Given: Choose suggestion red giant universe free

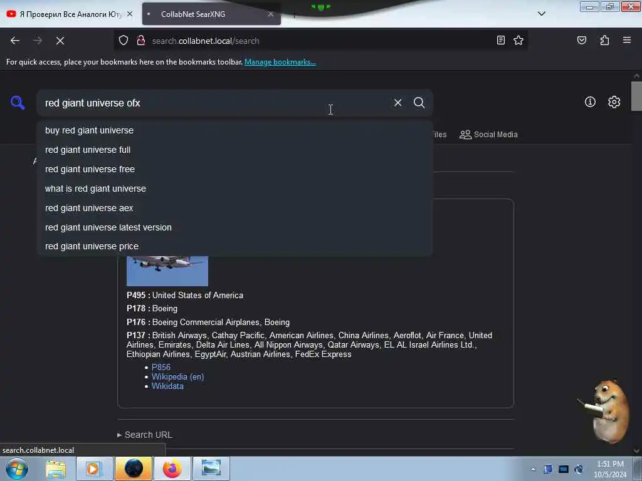Looking at the screenshot, I should 234,169.
